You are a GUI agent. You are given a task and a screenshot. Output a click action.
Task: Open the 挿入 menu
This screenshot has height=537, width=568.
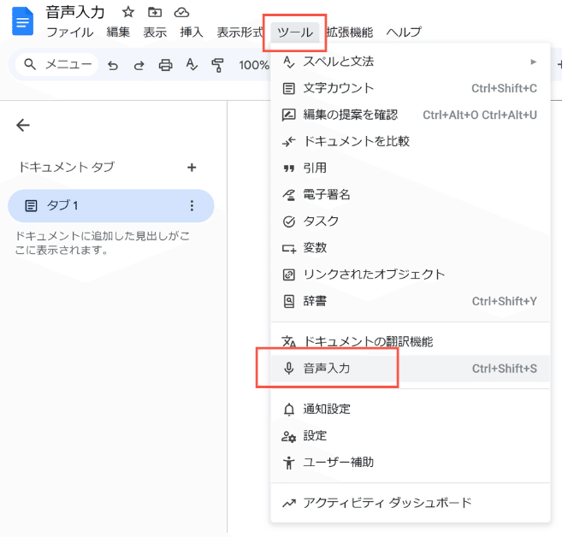192,32
